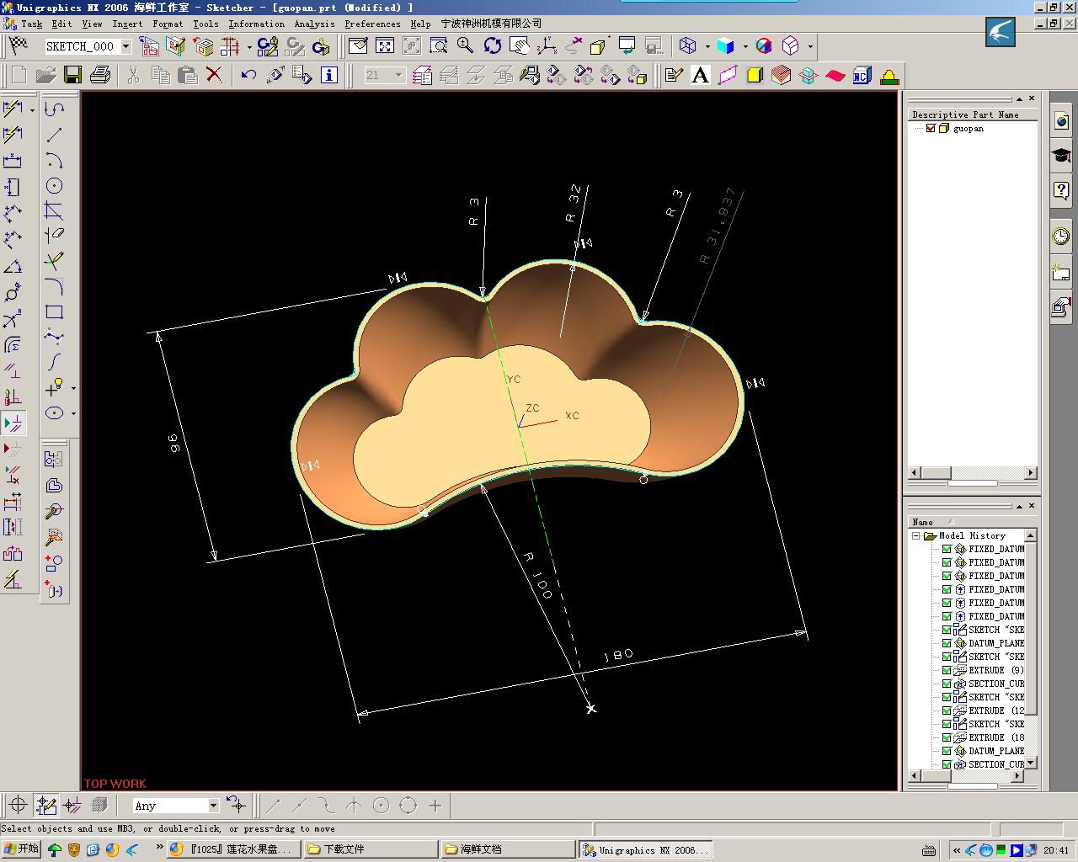Viewport: 1078px width, 862px height.
Task: Toggle the EXTRUDE (9) feature checkbox
Action: [947, 670]
